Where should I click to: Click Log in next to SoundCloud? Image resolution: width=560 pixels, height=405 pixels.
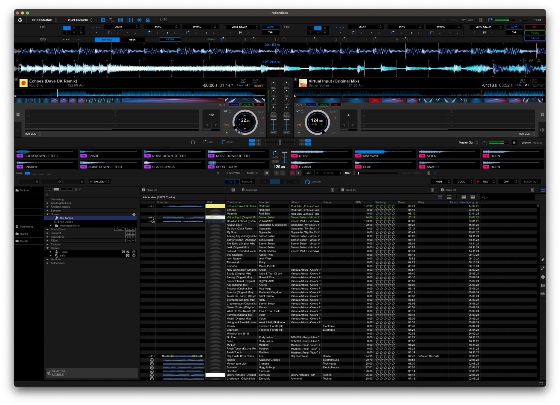point(130,229)
